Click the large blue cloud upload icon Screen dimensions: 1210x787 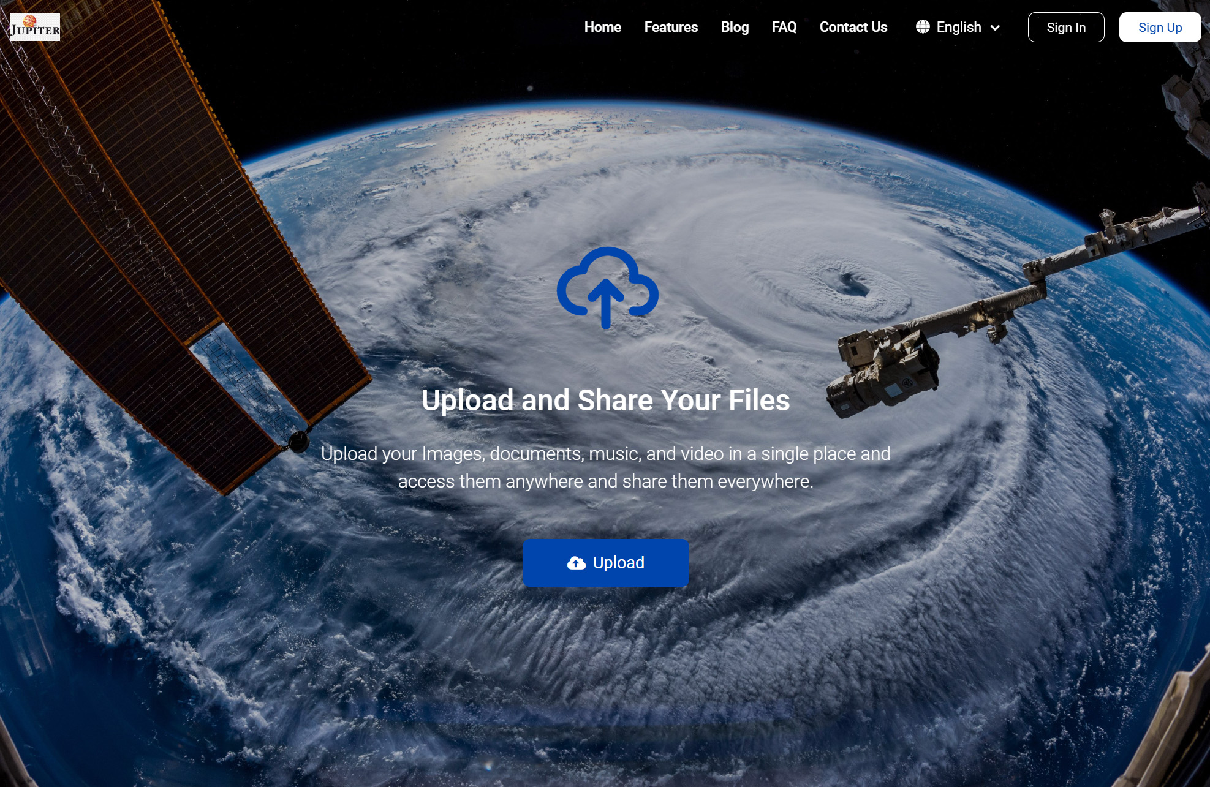pyautogui.click(x=607, y=288)
